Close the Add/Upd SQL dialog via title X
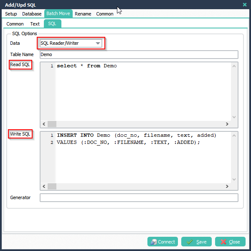This screenshot has height=251, width=251. [x=245, y=5]
